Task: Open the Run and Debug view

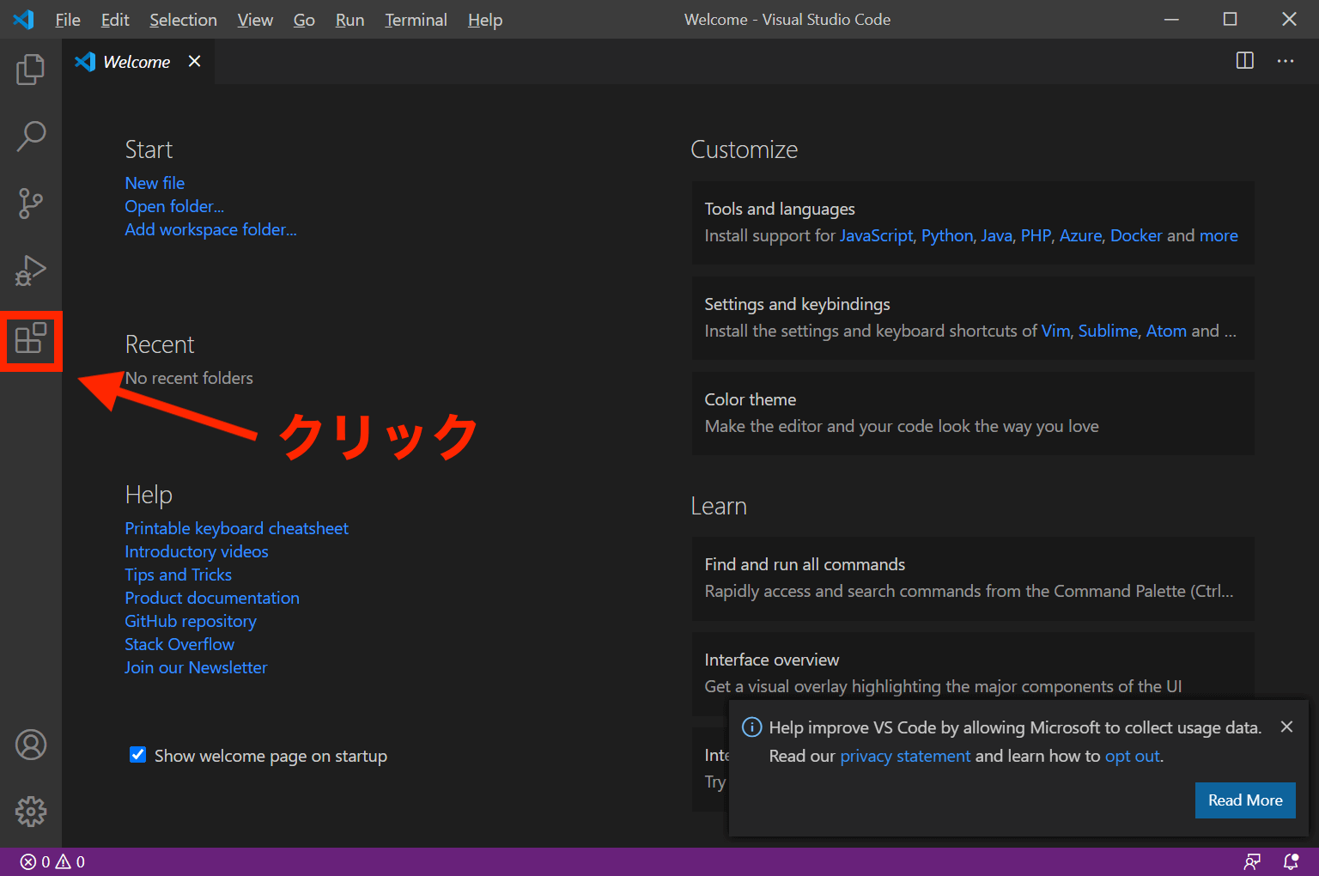Action: click(x=31, y=271)
